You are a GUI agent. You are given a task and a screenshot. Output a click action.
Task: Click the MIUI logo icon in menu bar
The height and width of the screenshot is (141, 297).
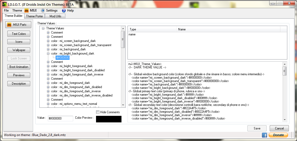(x=26, y=10)
